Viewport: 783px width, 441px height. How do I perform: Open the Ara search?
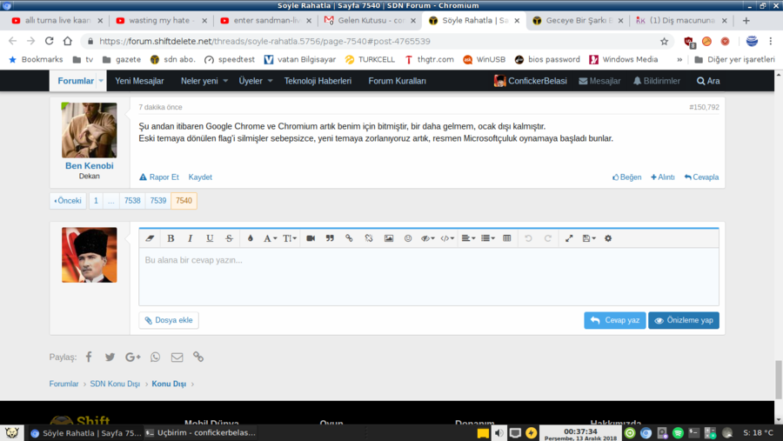[708, 81]
